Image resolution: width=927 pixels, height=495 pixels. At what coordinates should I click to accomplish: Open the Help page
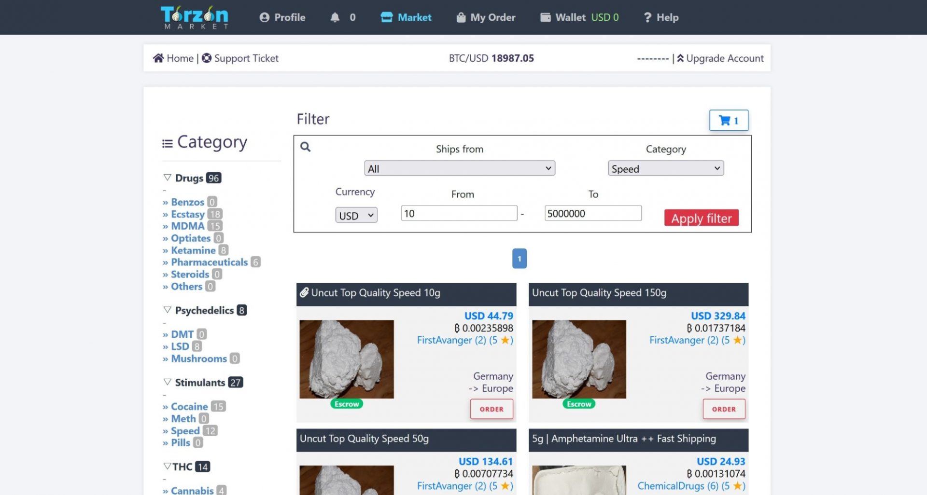pyautogui.click(x=661, y=17)
